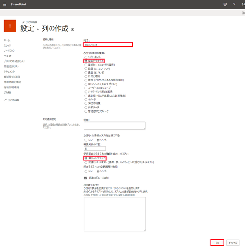Open ドキュメント in the sidebar
The width and height of the screenshot is (245, 252).
[x=9, y=71]
